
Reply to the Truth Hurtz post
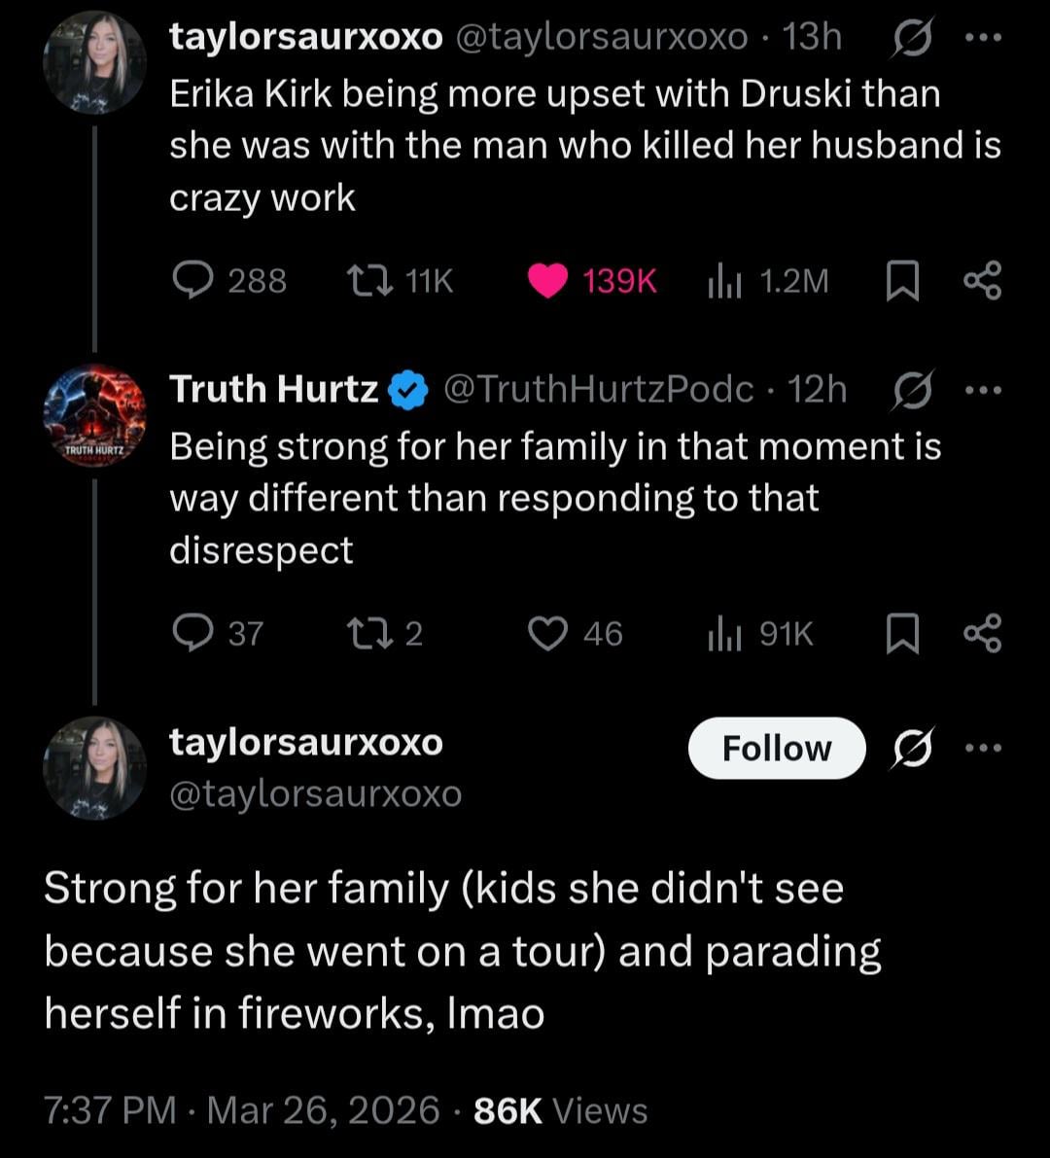(187, 634)
